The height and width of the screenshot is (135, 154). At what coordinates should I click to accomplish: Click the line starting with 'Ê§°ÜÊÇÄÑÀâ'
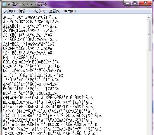coord(20,57)
